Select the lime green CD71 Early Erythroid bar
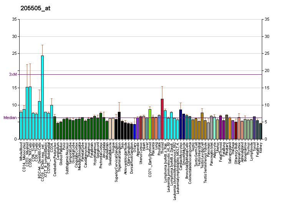The image size is (281, 203). [x=150, y=124]
